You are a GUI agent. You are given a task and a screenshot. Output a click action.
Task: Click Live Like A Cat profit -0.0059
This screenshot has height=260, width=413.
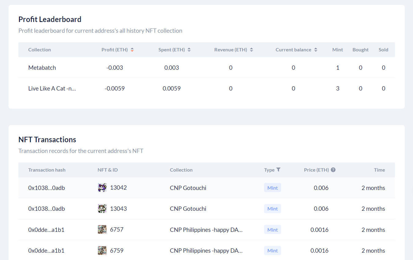pos(115,88)
